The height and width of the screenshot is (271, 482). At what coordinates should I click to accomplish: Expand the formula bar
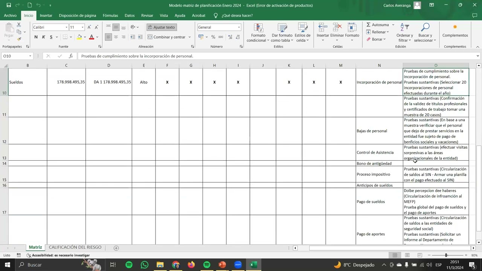477,56
